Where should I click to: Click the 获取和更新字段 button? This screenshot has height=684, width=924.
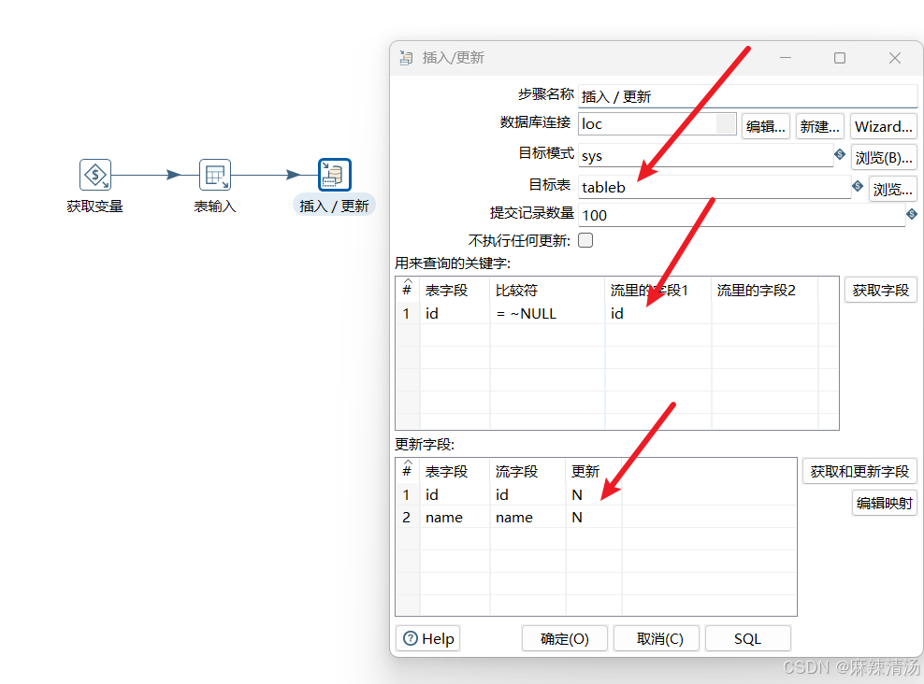tap(859, 472)
